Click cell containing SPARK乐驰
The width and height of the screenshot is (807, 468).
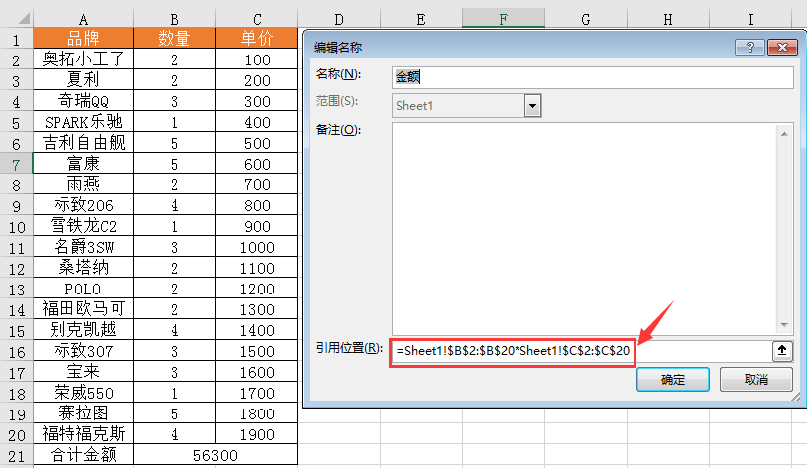[x=83, y=122]
